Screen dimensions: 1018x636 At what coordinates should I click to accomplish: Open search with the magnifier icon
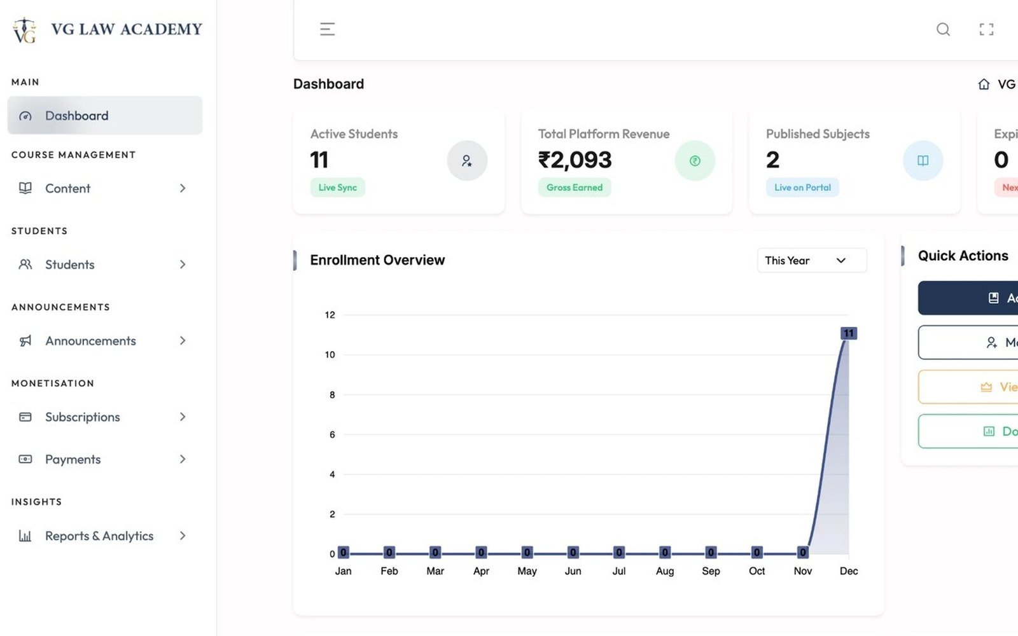pos(943,29)
